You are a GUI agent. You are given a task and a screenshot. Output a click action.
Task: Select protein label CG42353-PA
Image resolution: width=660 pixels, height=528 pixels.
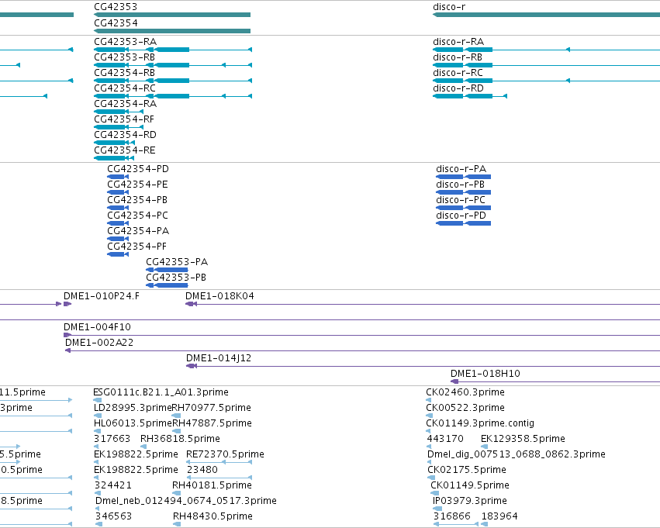[177, 262]
